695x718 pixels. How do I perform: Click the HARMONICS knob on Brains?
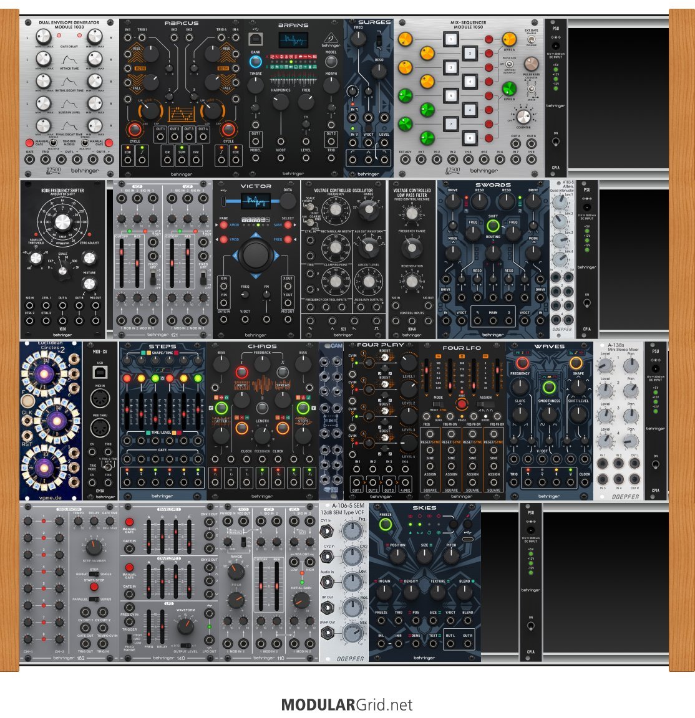point(280,102)
